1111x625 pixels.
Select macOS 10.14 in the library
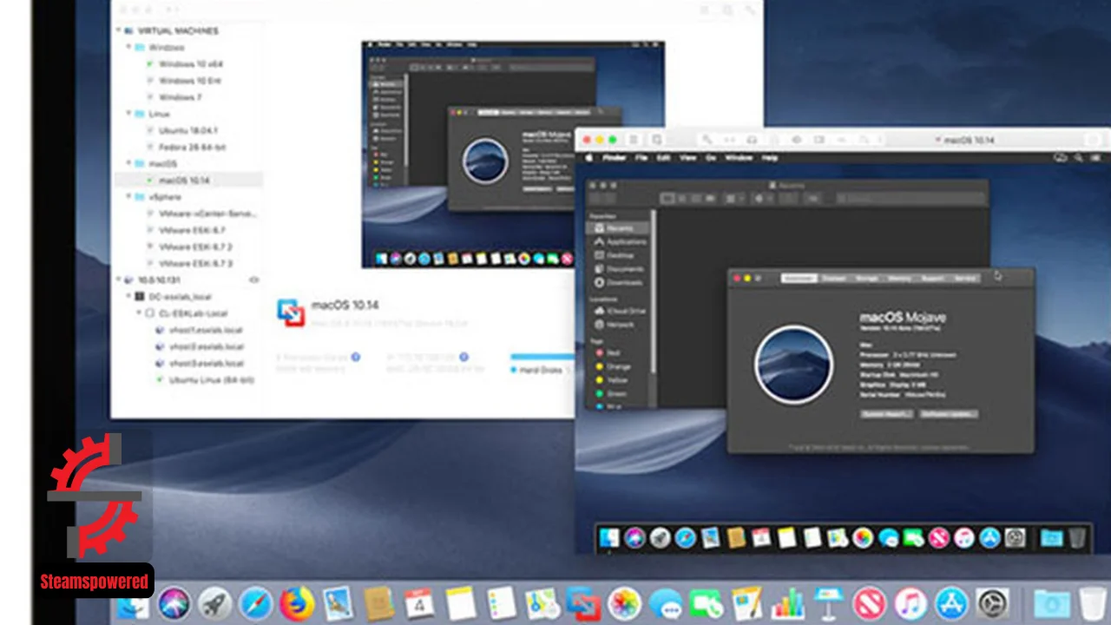click(187, 181)
